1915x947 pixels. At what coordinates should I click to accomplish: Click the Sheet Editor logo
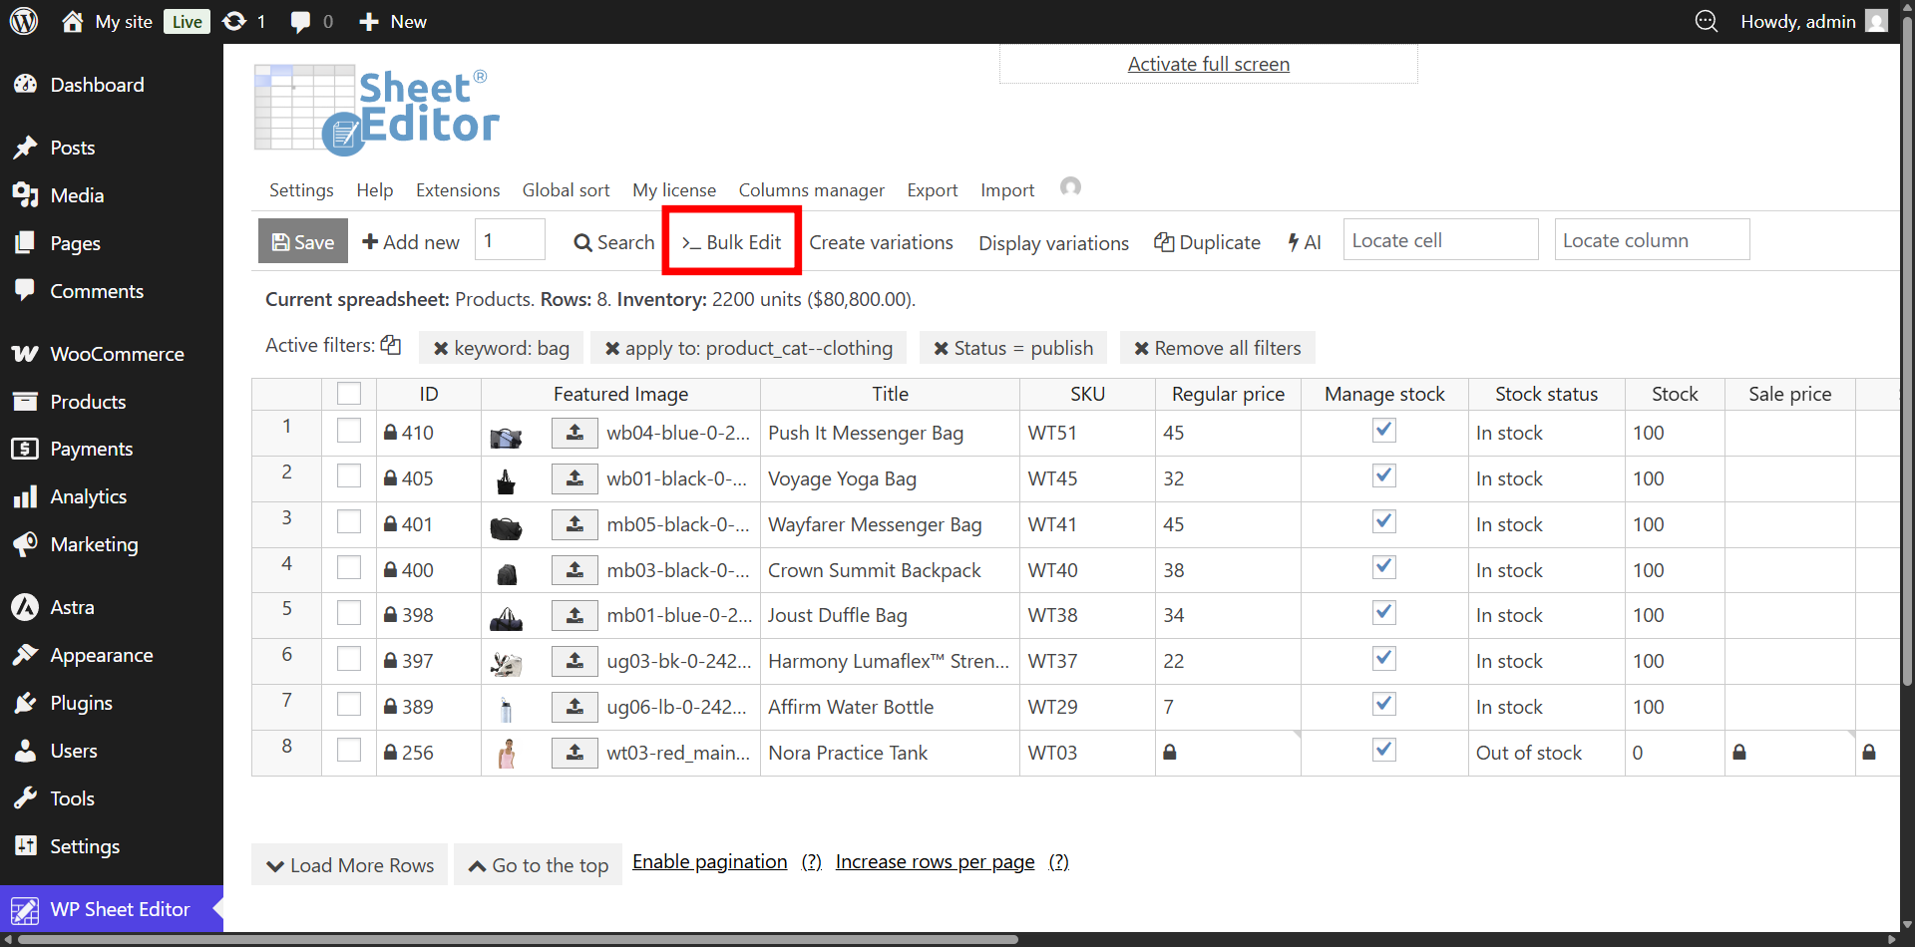pos(376,110)
